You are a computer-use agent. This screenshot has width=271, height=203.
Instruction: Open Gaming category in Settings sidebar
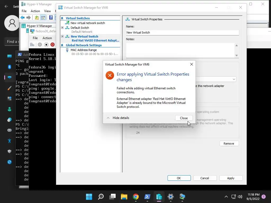coord(10,130)
